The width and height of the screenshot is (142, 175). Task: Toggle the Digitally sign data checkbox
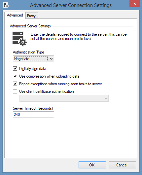click(15, 69)
